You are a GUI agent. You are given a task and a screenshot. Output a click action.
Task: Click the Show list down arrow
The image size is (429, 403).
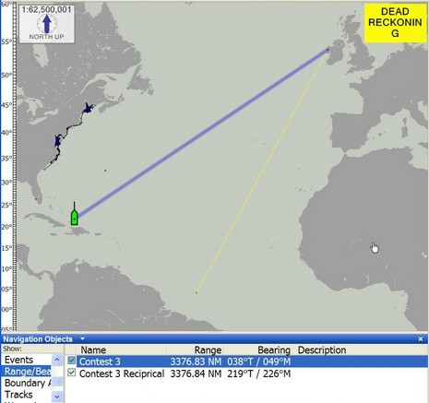(x=57, y=396)
